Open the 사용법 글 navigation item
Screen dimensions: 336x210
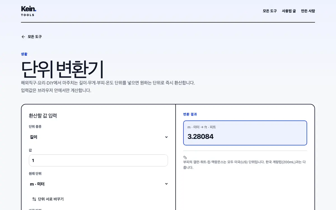click(289, 11)
